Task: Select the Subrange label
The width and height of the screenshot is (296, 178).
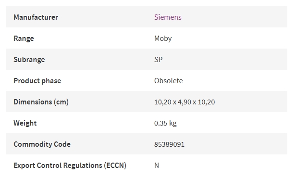Action: click(x=29, y=60)
